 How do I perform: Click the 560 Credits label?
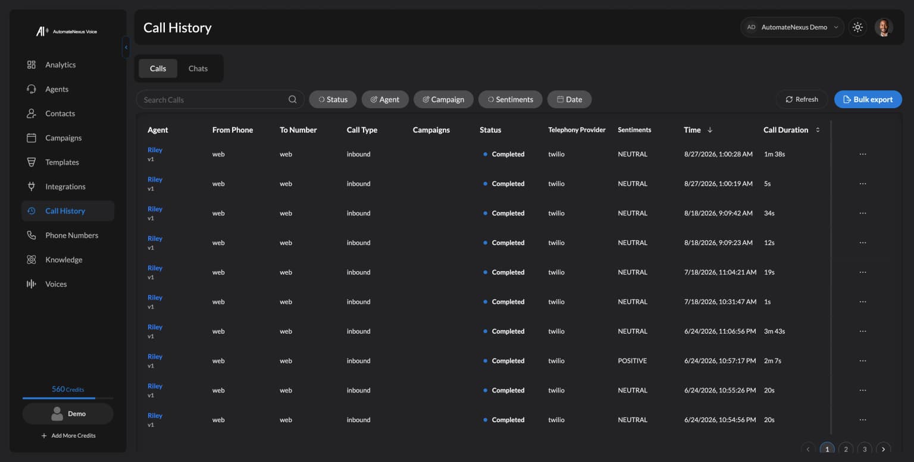(x=68, y=389)
